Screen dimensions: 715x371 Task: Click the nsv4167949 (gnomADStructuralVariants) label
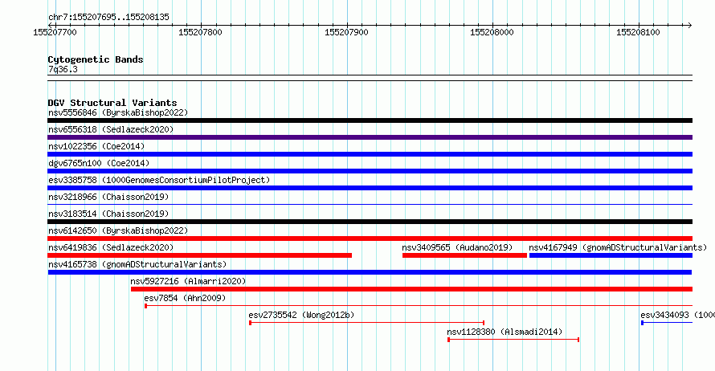point(618,247)
